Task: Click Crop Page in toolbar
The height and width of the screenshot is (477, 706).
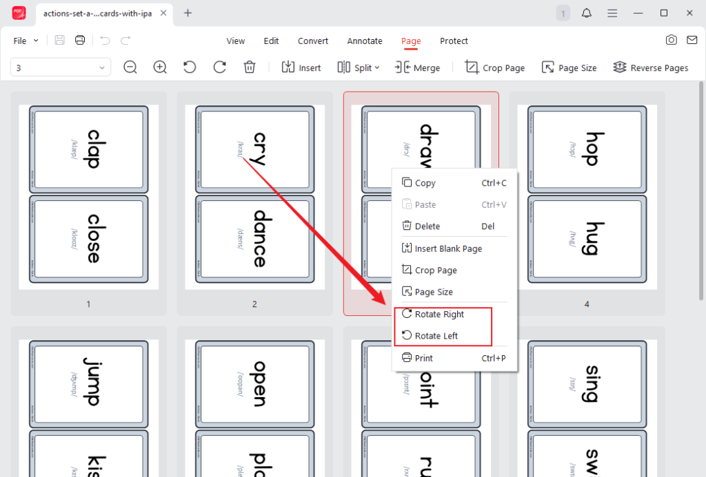Action: click(495, 67)
